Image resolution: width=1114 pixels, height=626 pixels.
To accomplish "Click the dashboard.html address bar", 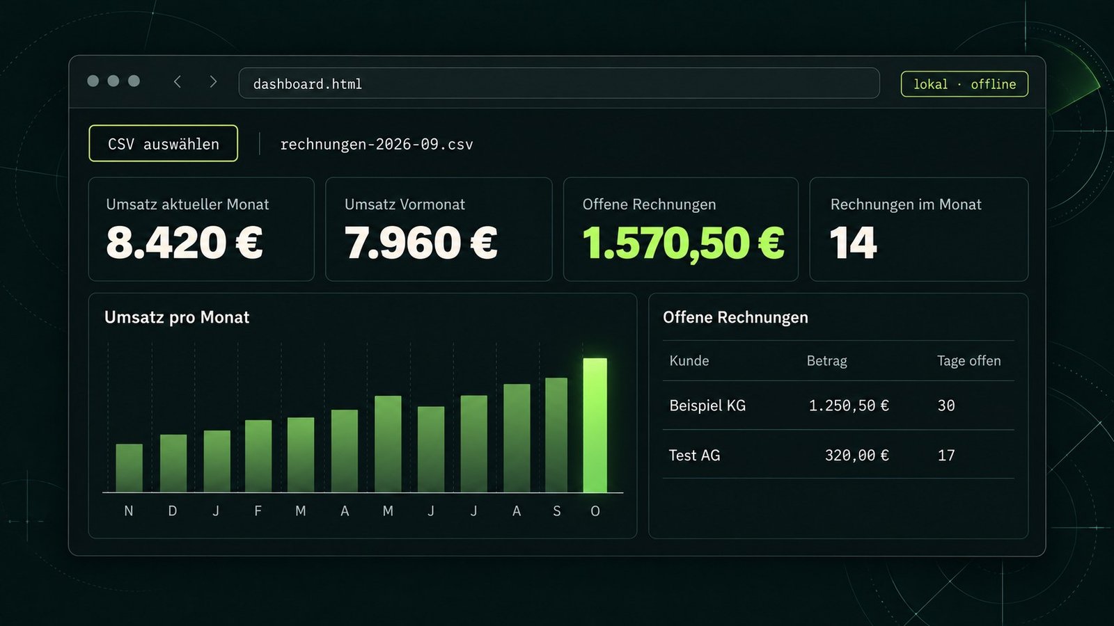I will click(559, 83).
